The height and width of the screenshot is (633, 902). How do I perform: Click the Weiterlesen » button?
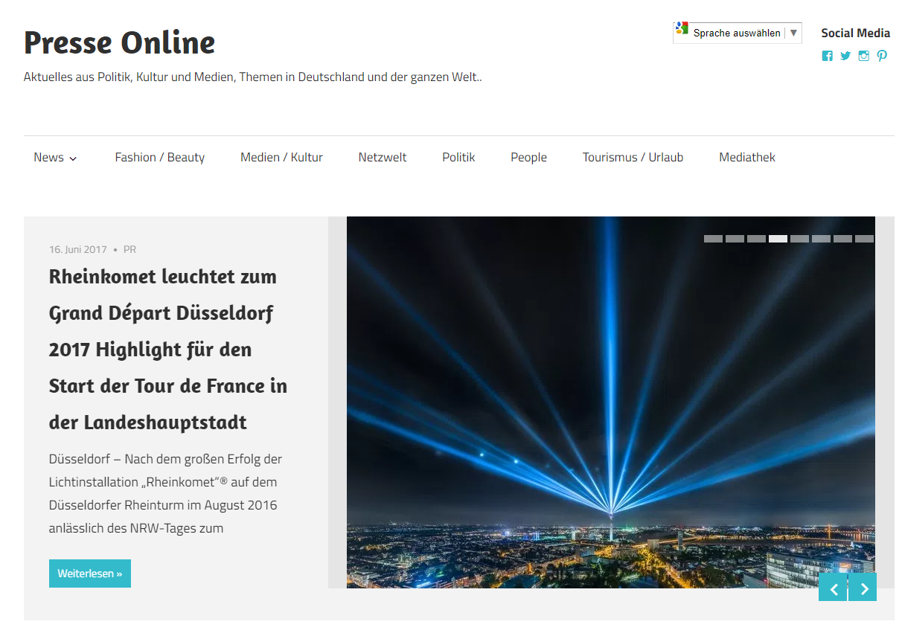pos(90,573)
